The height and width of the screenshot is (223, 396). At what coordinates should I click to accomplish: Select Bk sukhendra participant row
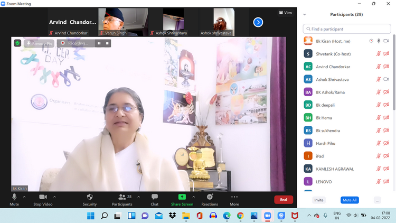click(347, 131)
